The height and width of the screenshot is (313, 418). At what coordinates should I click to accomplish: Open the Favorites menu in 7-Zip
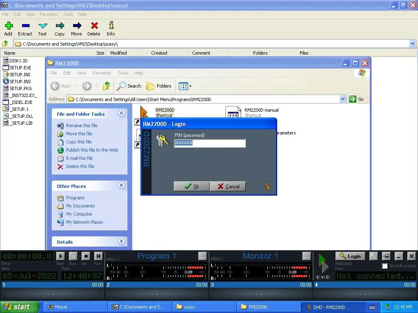[x=49, y=14]
